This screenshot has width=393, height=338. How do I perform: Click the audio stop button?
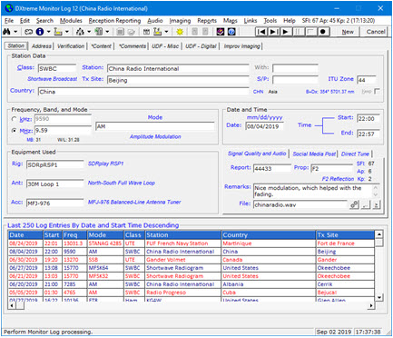[x=310, y=32]
